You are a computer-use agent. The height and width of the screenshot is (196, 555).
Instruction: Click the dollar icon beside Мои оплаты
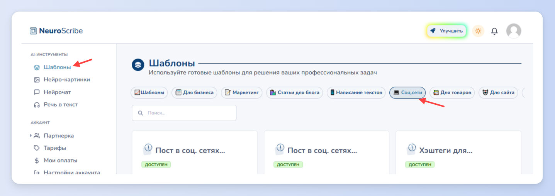[x=37, y=160]
